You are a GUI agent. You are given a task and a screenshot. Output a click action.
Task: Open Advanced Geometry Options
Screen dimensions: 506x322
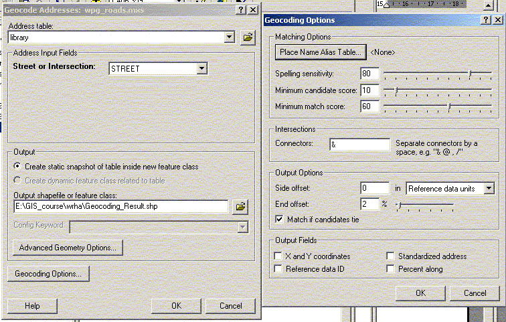(x=67, y=248)
